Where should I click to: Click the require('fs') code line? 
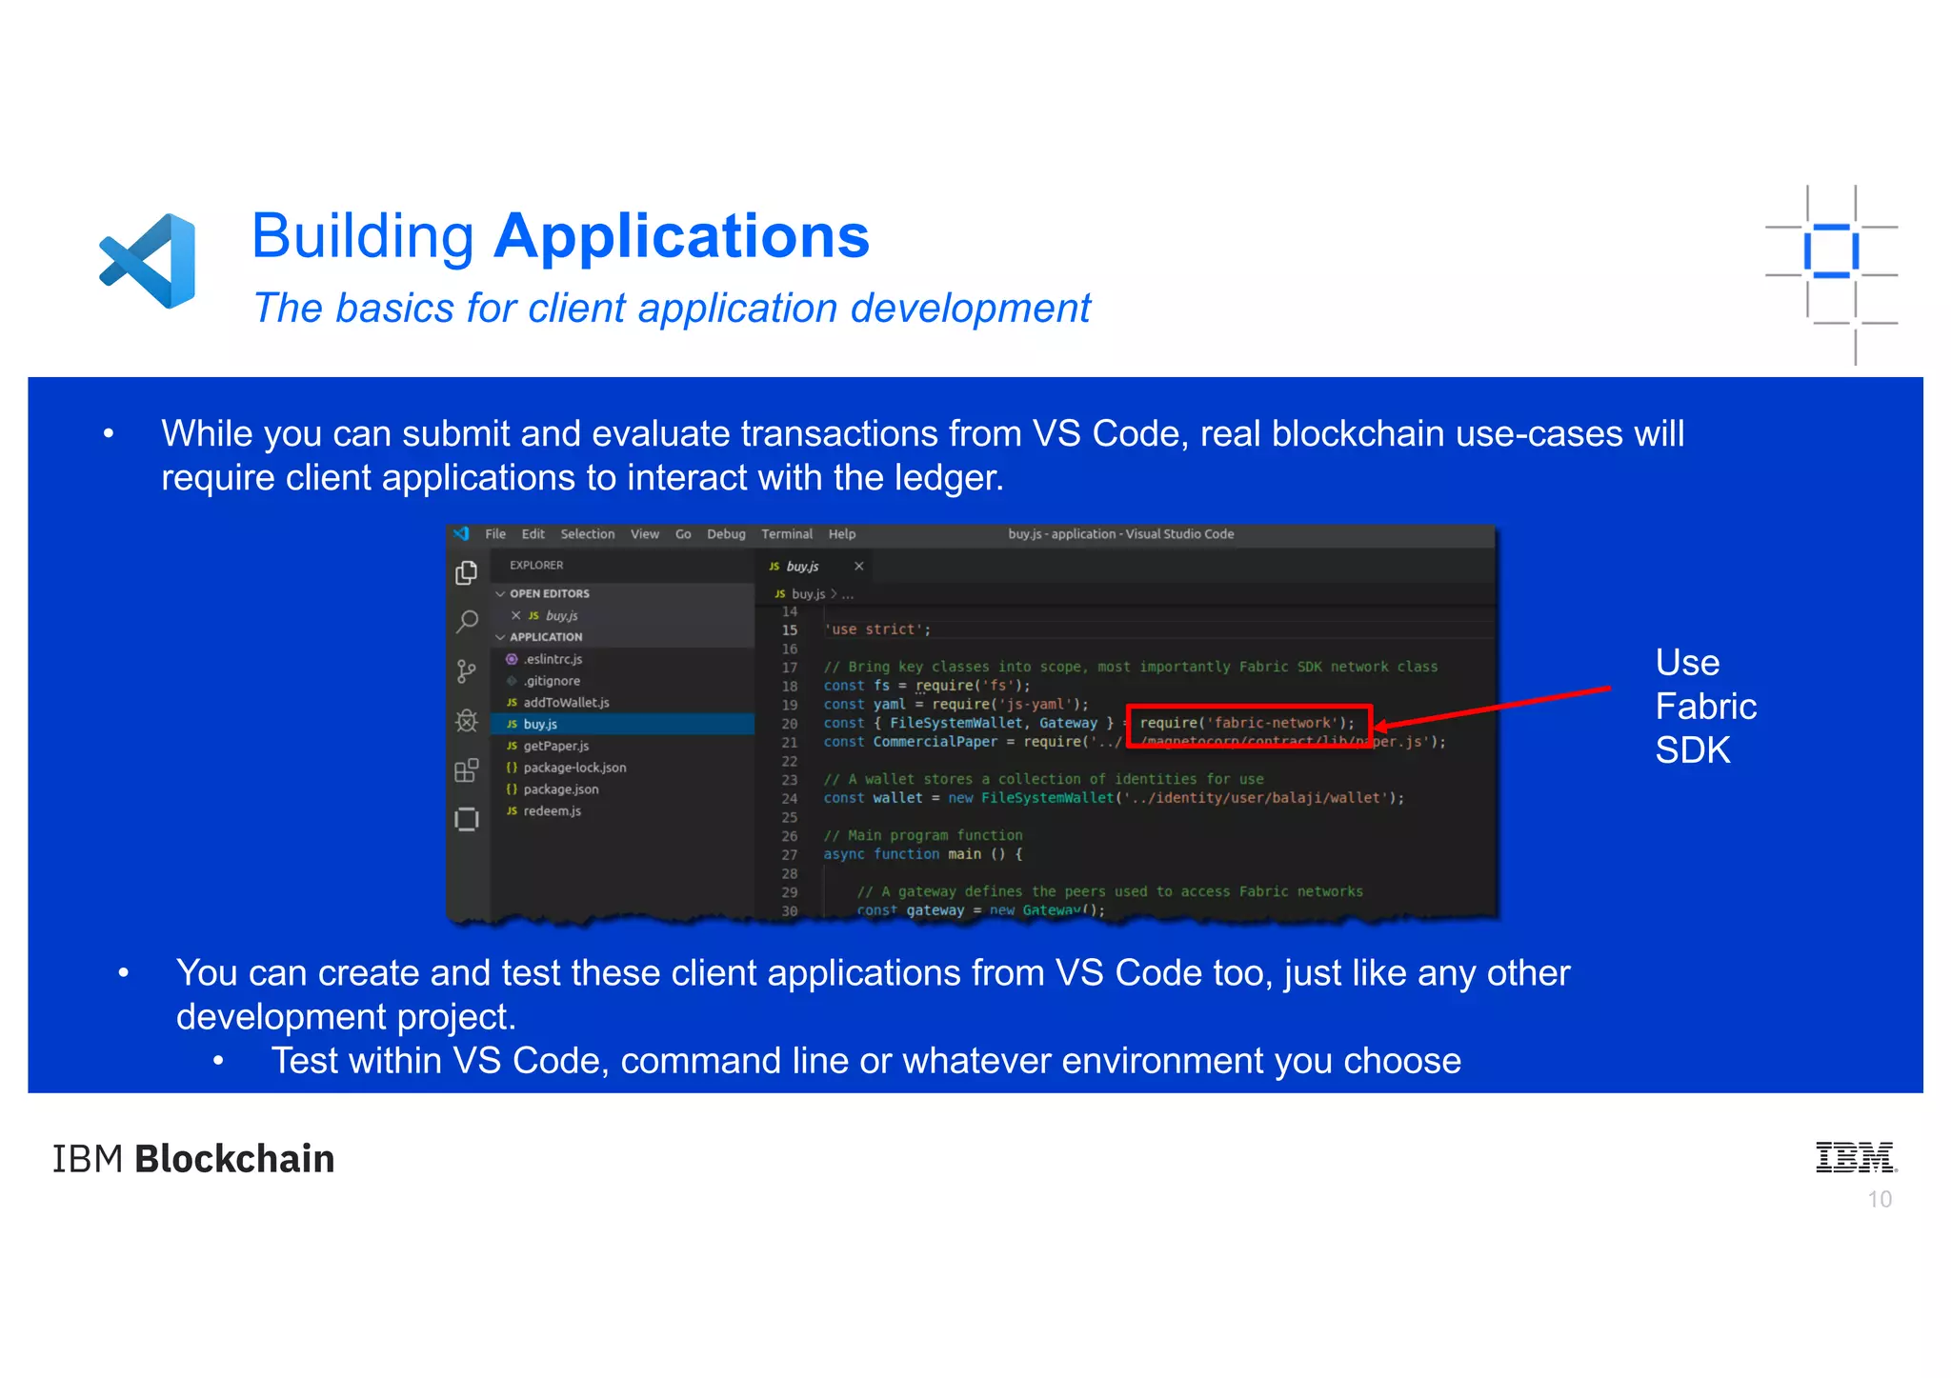coord(927,686)
